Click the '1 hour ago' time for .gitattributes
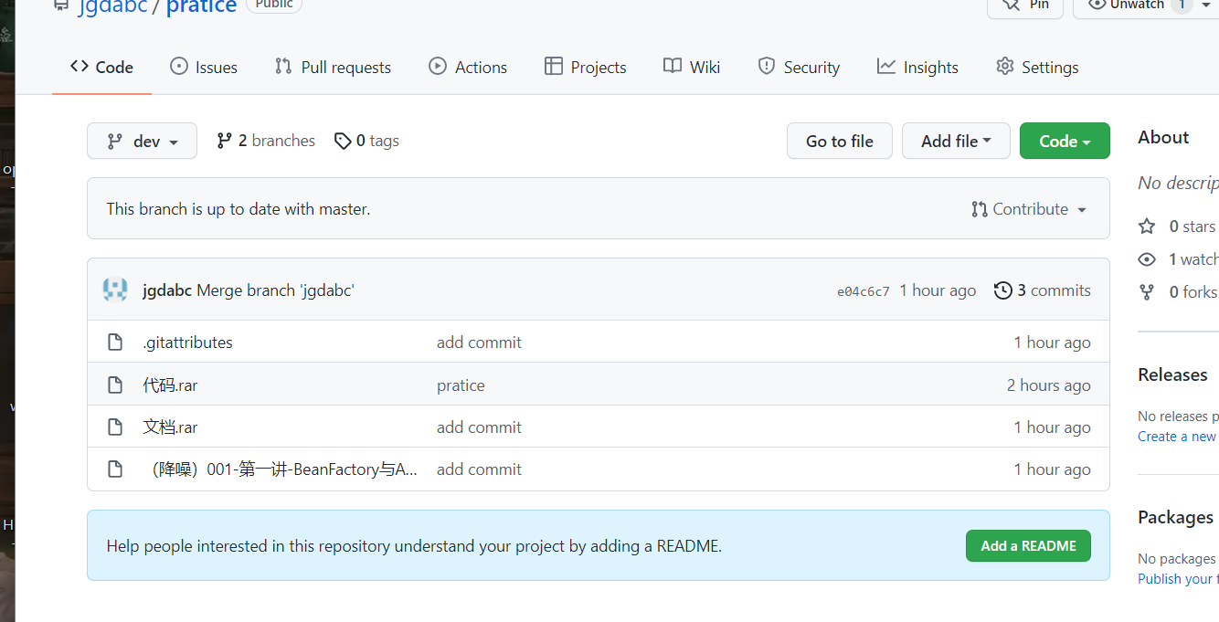1219x622 pixels. point(1052,343)
